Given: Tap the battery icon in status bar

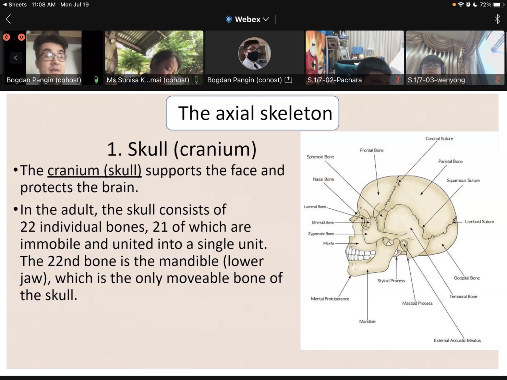Looking at the screenshot, I should 498,4.
